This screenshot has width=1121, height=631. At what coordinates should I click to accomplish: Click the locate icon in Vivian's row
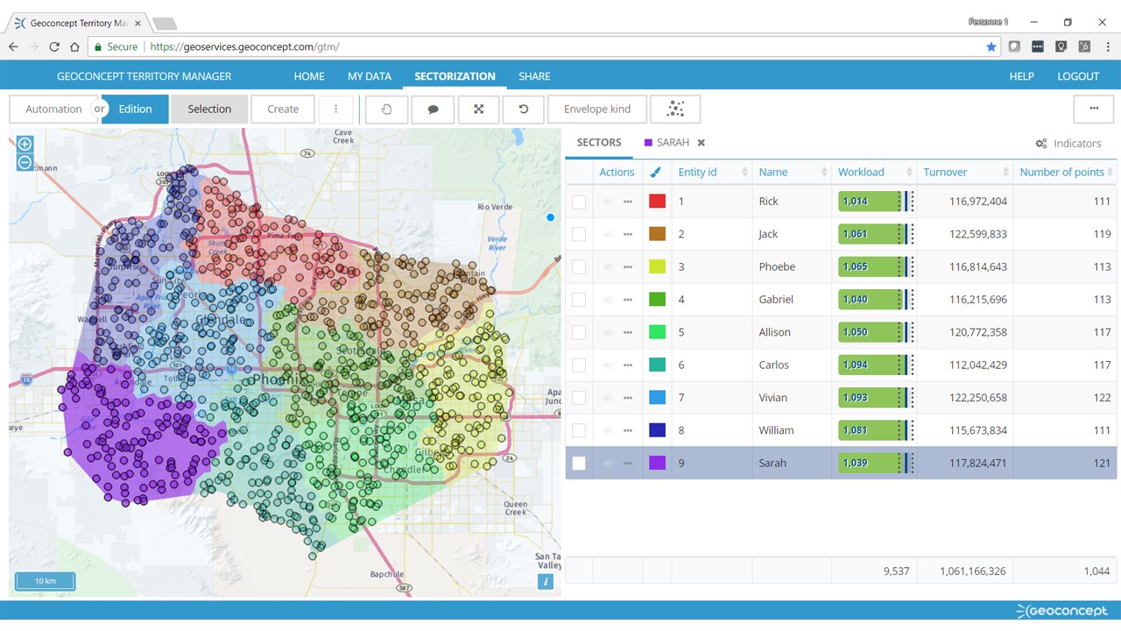click(608, 398)
